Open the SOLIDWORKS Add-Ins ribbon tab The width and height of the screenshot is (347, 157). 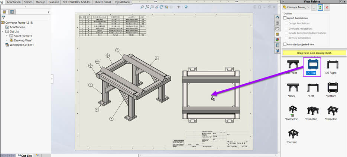click(77, 2)
